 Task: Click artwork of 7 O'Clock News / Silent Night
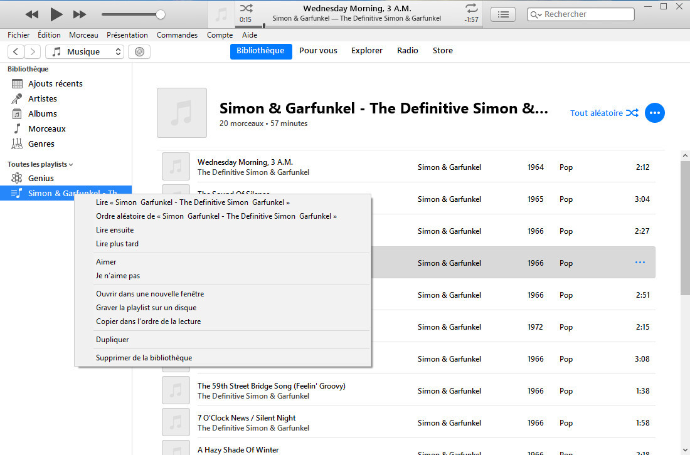(176, 422)
